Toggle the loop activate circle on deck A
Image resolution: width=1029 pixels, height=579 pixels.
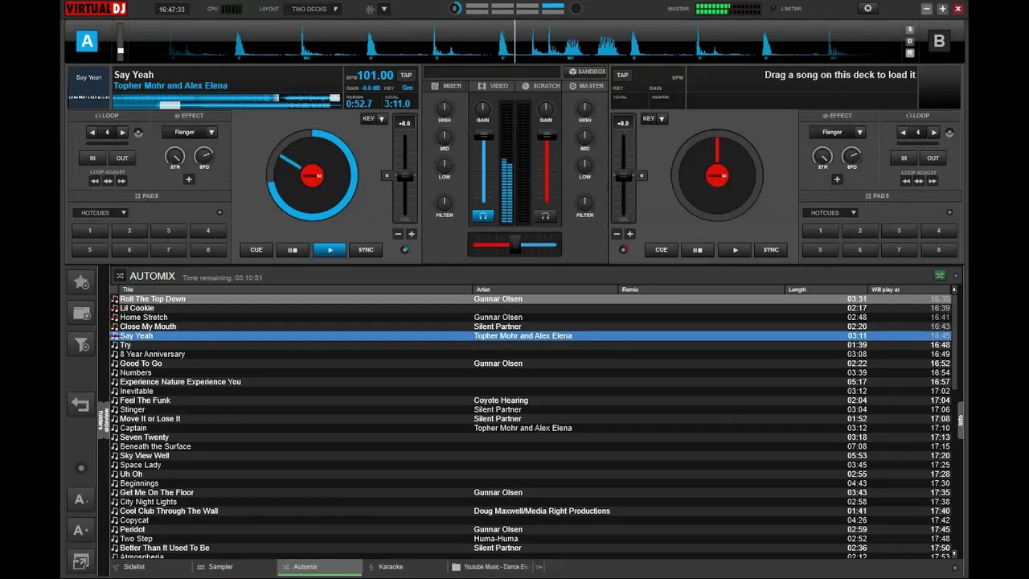138,132
